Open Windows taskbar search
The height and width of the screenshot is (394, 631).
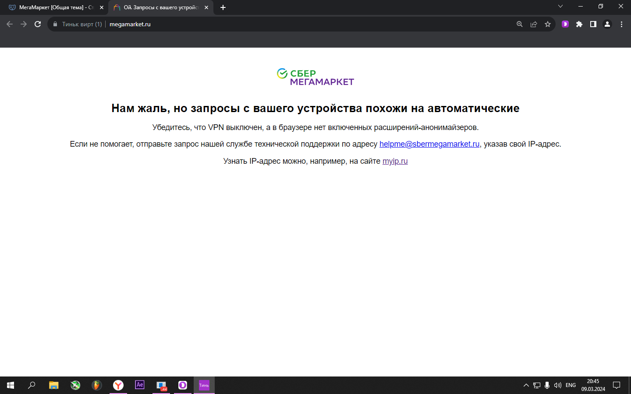[x=32, y=385]
